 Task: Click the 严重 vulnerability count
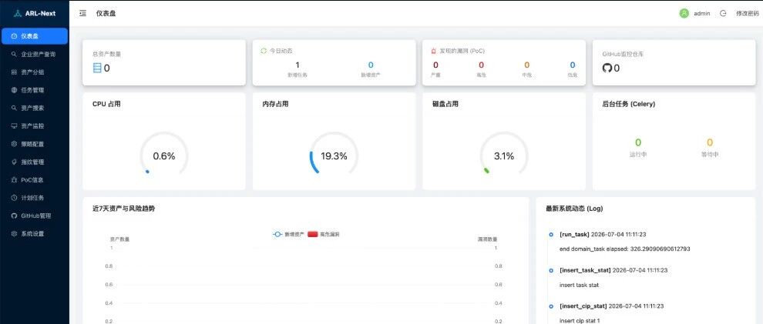[435, 65]
